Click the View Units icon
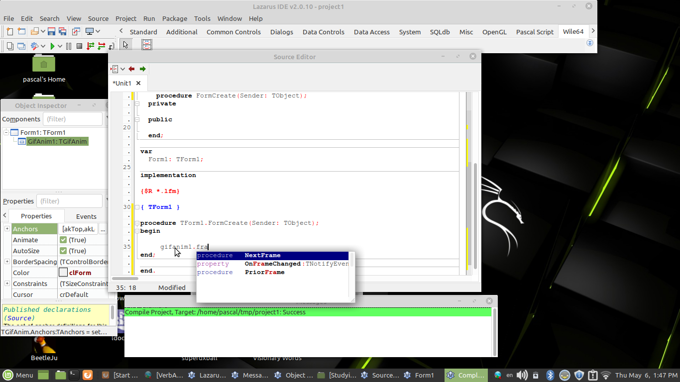This screenshot has width=680, height=382. pyautogui.click(x=10, y=46)
